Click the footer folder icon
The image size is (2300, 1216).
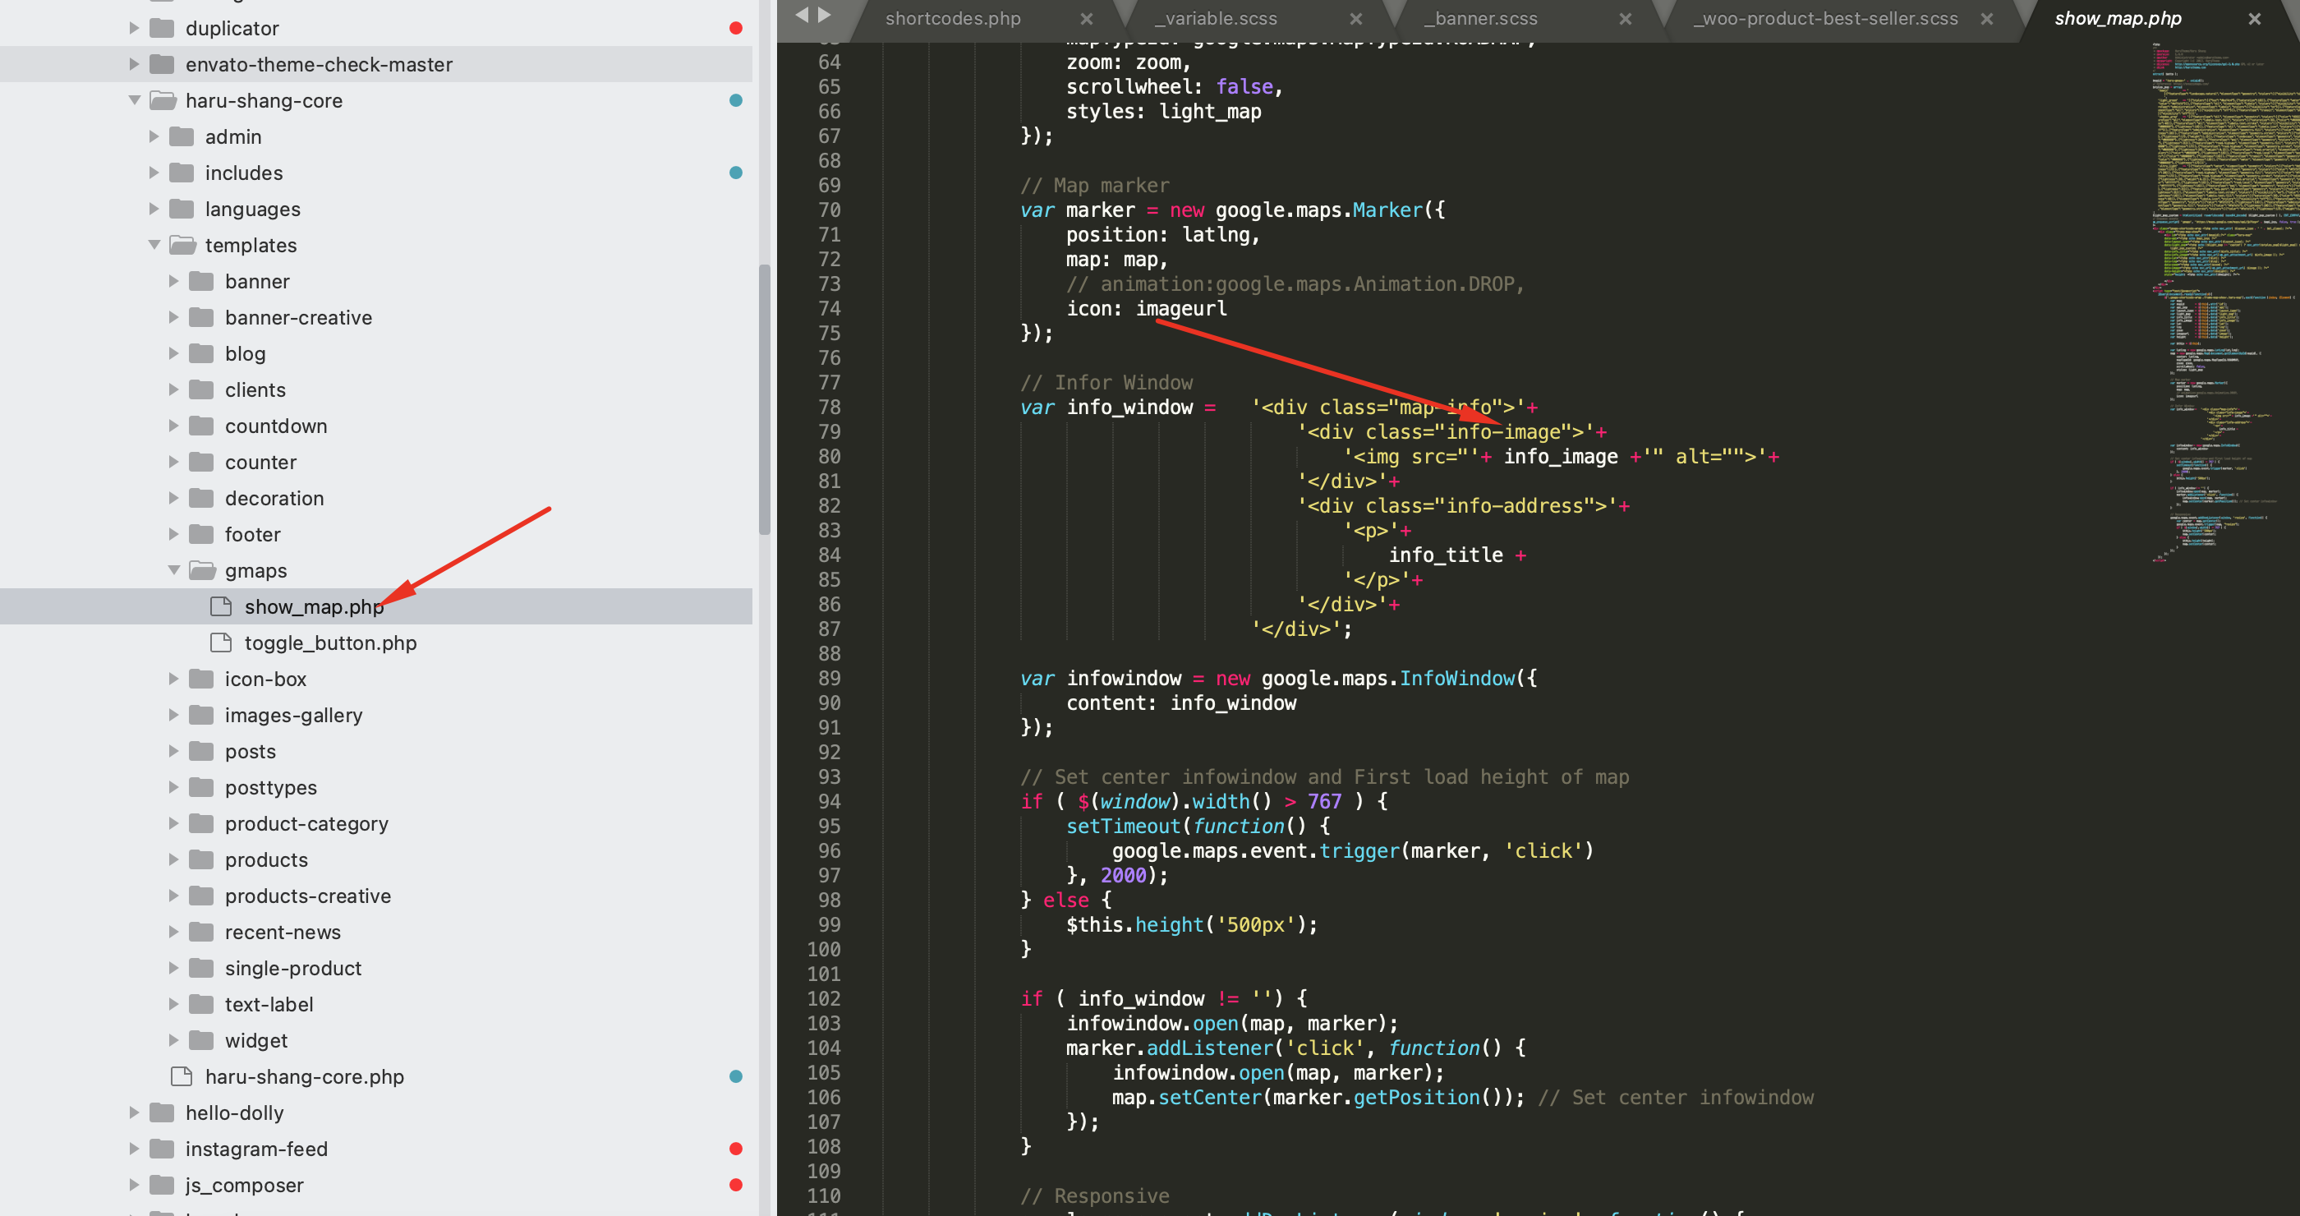point(202,534)
